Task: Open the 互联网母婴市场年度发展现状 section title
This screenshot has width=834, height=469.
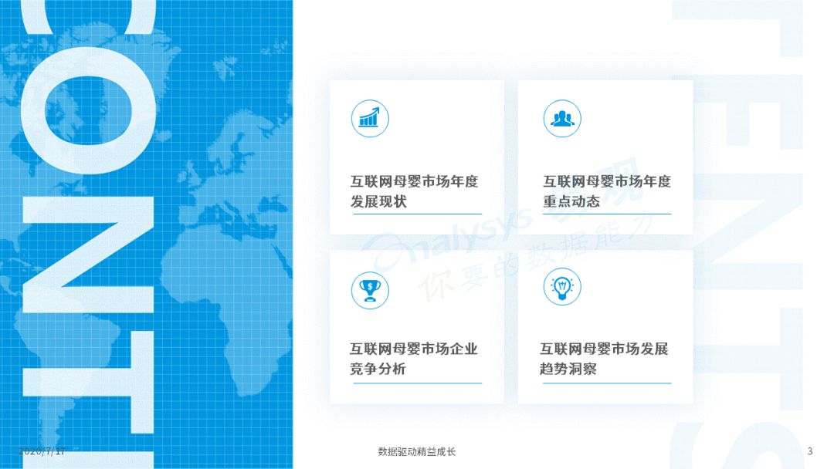Action: click(414, 191)
